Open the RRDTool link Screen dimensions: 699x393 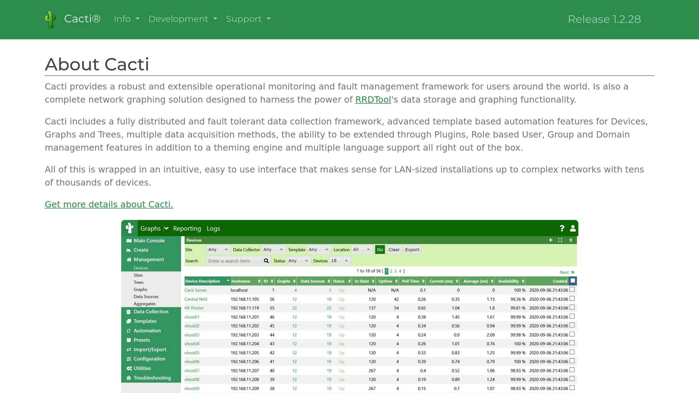tap(373, 100)
